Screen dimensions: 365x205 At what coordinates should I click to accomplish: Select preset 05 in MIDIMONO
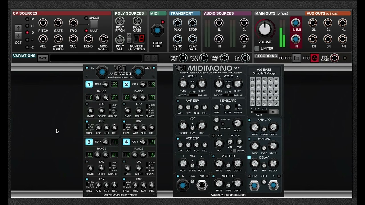(276, 80)
